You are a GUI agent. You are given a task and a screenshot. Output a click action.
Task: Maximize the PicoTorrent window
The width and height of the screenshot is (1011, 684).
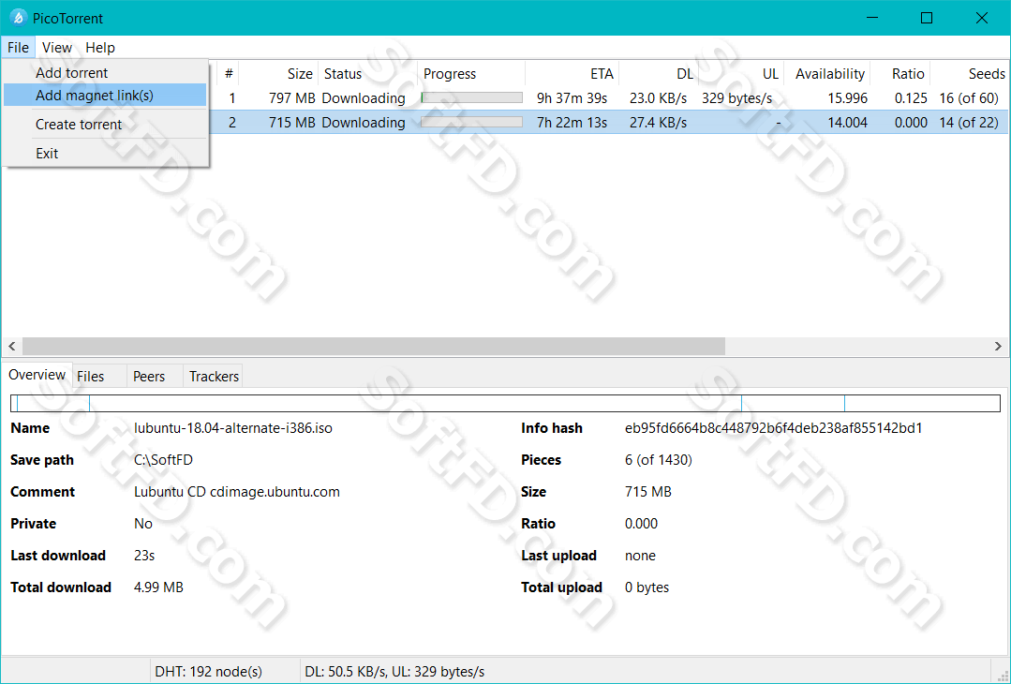click(927, 18)
